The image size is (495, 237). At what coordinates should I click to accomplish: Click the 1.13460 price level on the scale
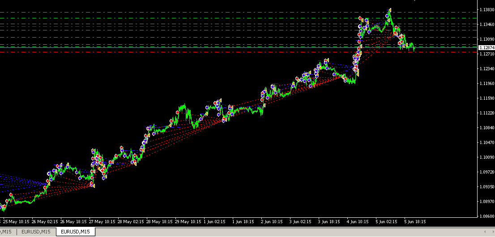pyautogui.click(x=487, y=24)
